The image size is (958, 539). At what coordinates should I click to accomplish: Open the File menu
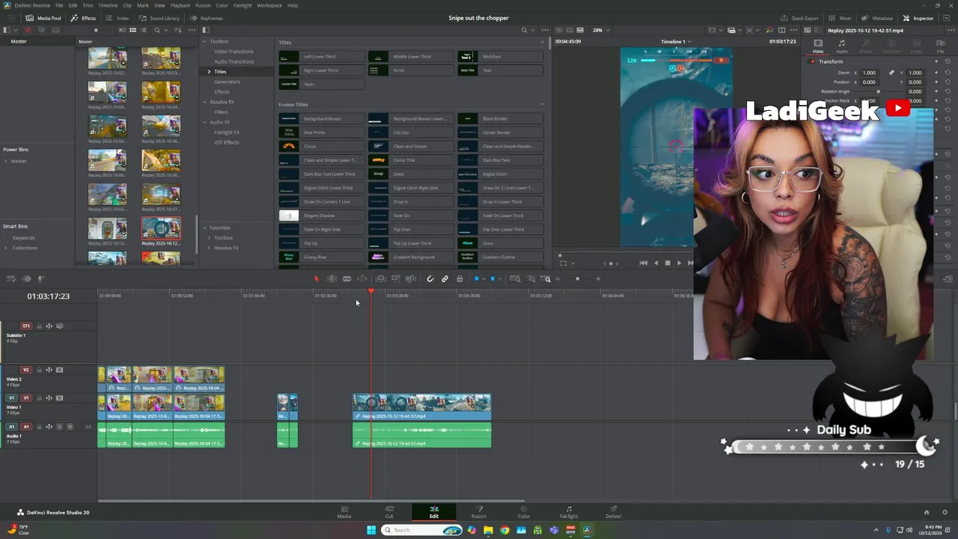tap(59, 5)
